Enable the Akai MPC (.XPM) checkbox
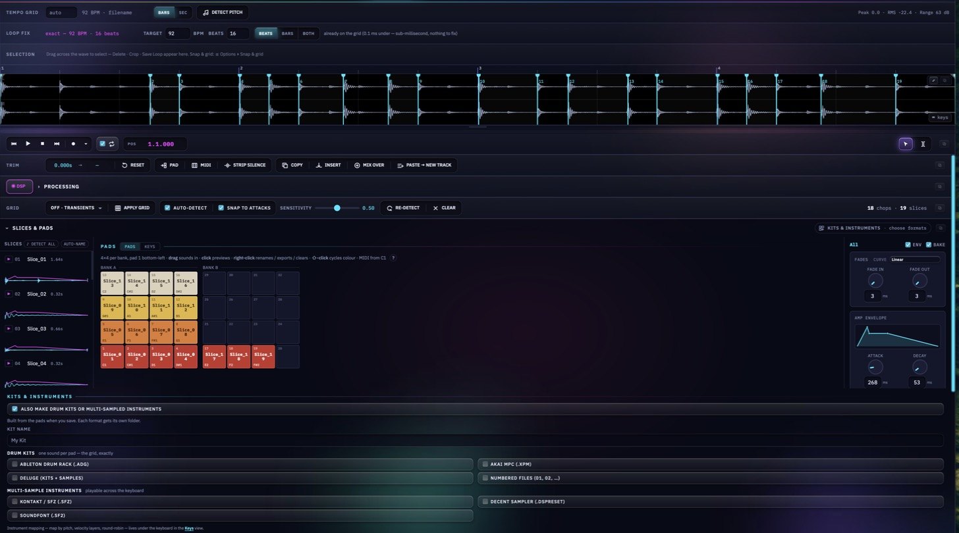 tap(485, 464)
